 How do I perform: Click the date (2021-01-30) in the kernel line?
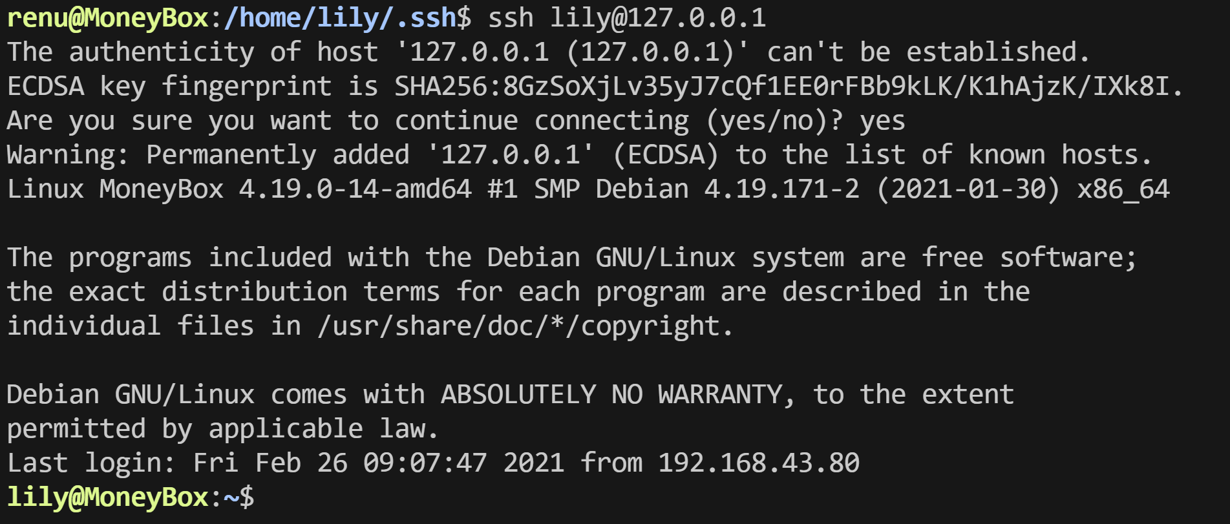(968, 189)
